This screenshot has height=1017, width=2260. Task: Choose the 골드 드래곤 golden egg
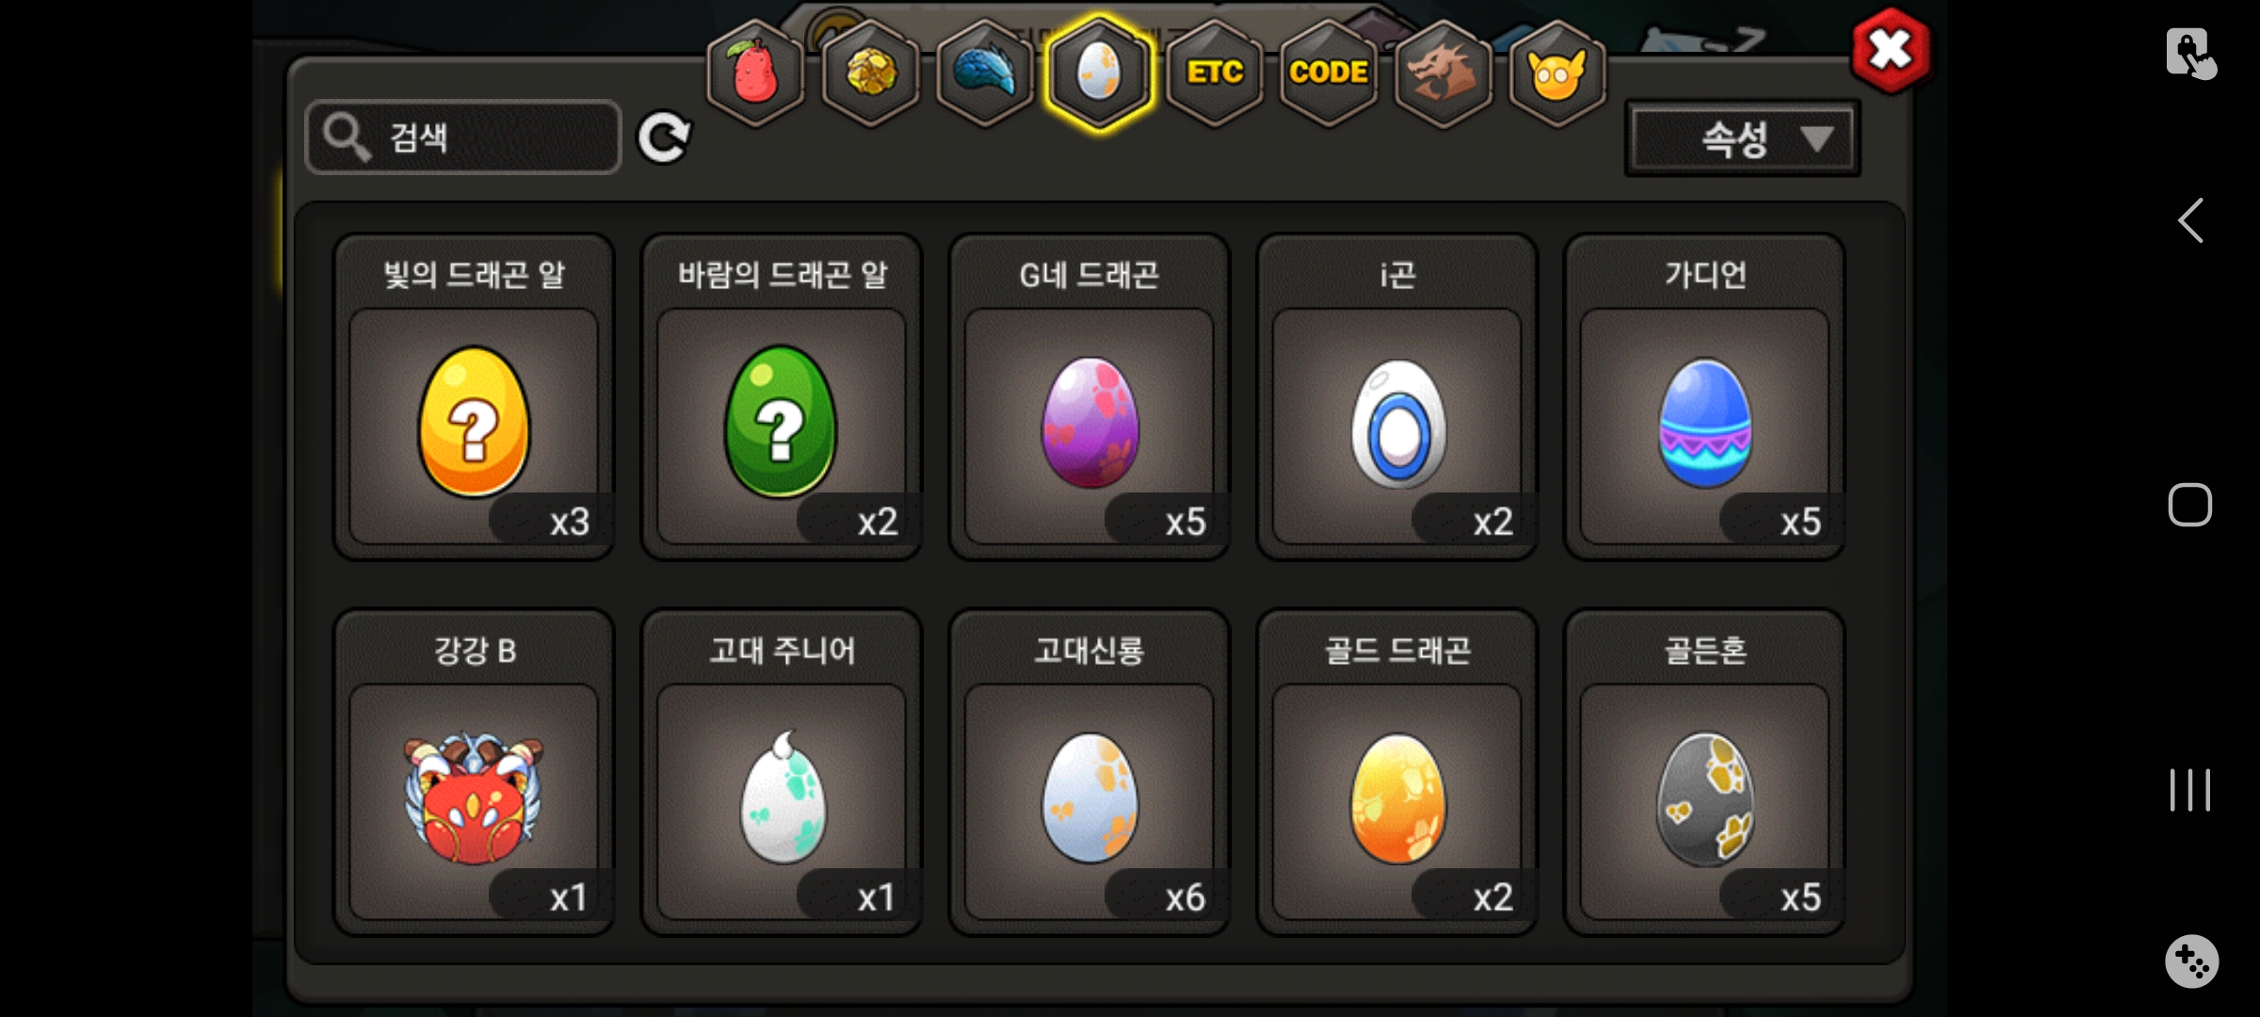pos(1397,772)
